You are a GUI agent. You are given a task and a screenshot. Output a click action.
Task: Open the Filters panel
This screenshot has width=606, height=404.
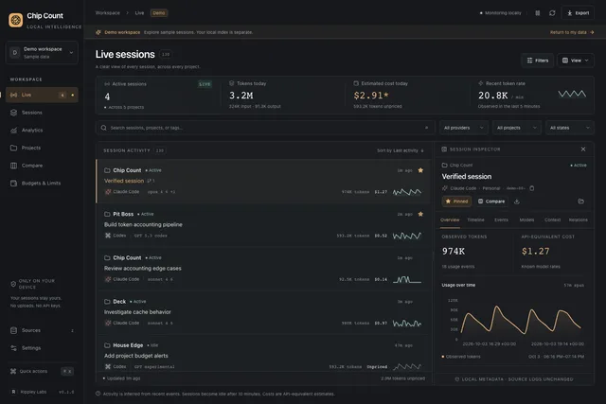[x=538, y=61]
